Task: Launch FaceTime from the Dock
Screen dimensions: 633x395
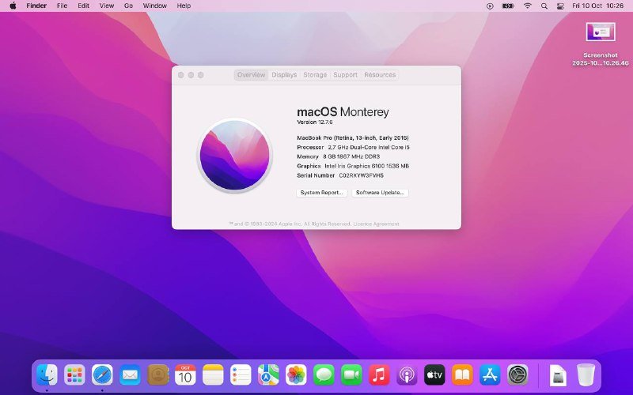Action: 351,374
